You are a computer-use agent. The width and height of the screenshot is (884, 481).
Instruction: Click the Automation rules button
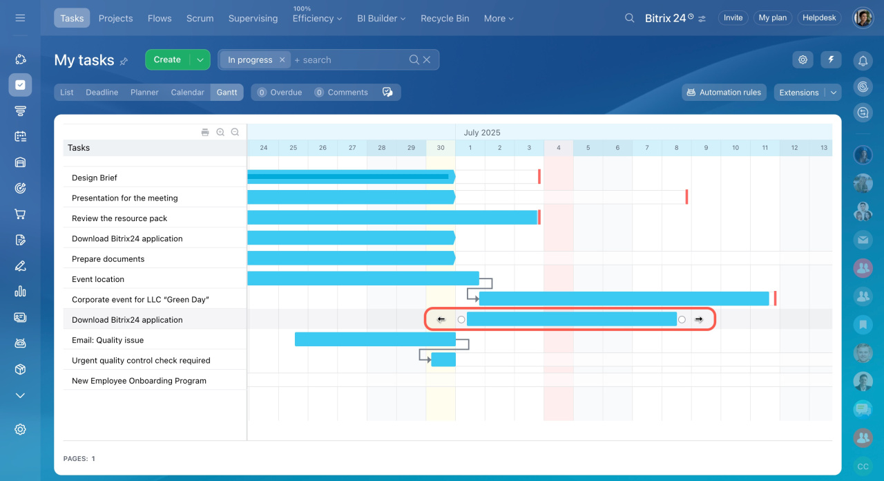(724, 93)
